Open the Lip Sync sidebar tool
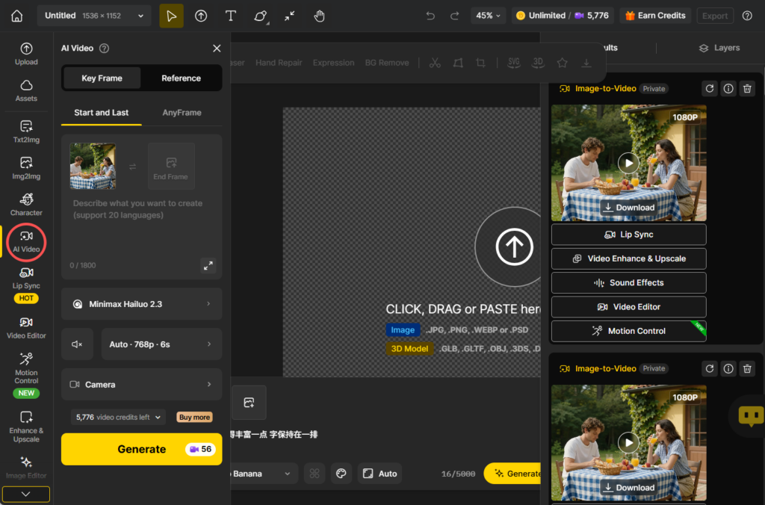This screenshot has width=765, height=505. point(26,277)
